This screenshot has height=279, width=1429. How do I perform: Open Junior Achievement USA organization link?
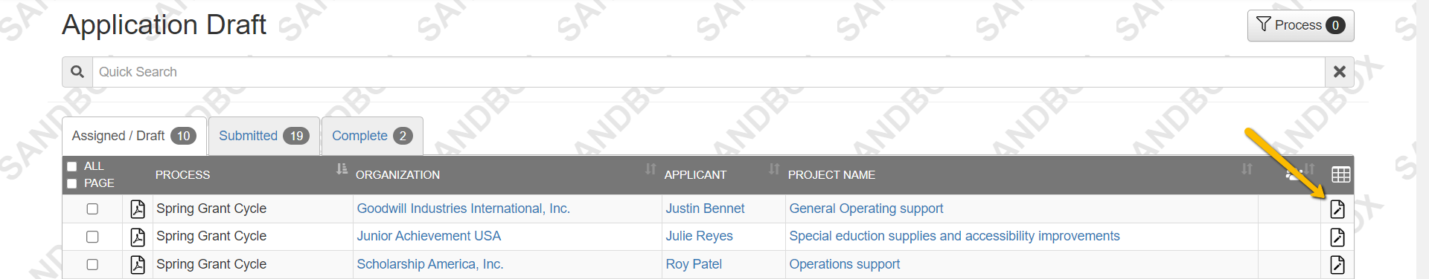pos(429,236)
